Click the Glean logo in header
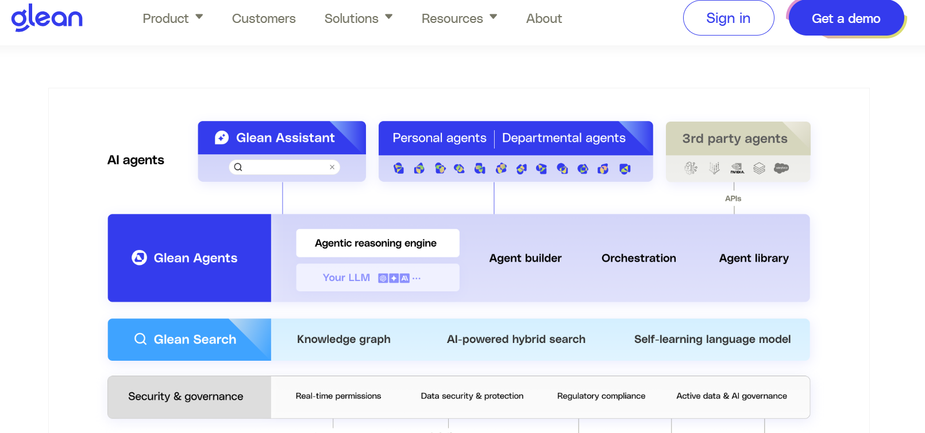Screen dimensions: 925x433 coord(47,18)
